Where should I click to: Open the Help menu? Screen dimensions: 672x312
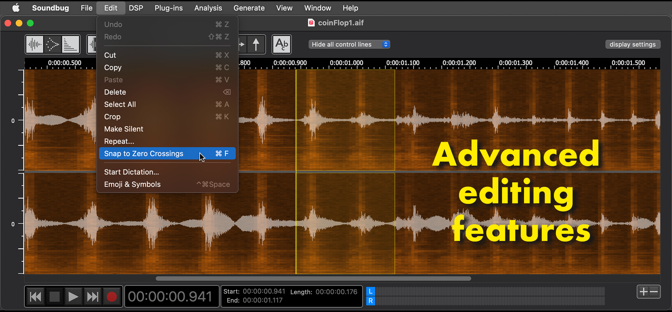pyautogui.click(x=350, y=8)
